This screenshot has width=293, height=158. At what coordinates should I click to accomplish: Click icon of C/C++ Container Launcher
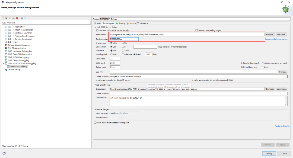pos(6,33)
